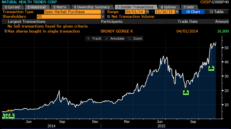Click calendar icon beside start date 04/01/14

[x=147, y=12]
